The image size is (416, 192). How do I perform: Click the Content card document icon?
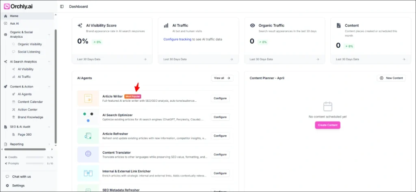pos(338,26)
